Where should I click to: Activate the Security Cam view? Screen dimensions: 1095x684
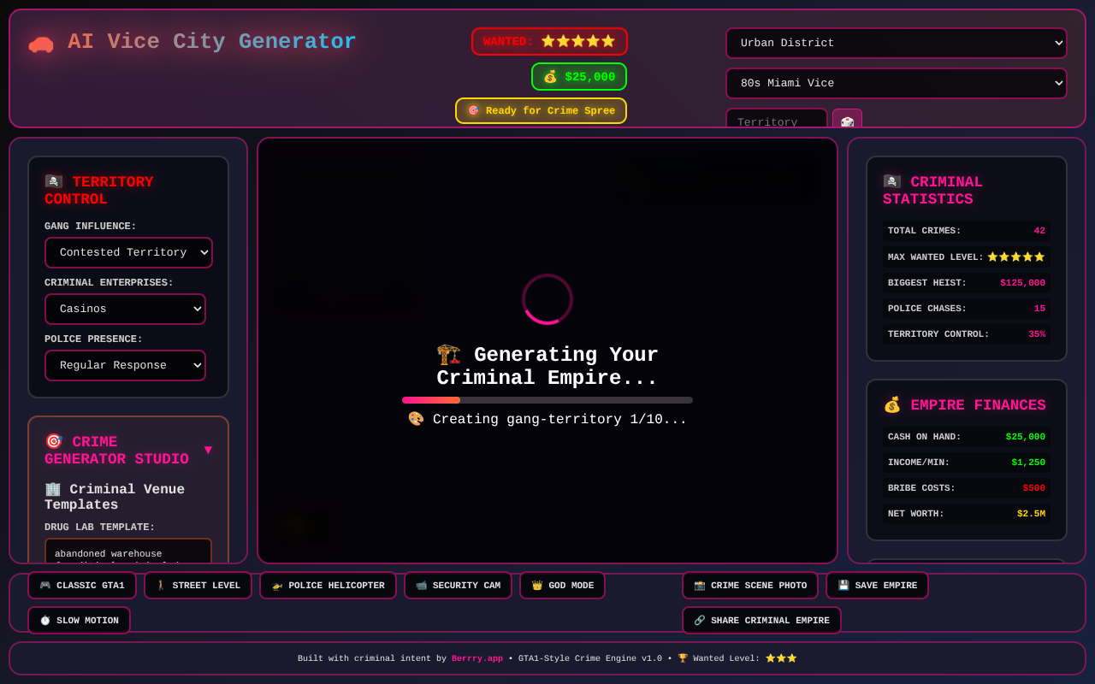(458, 586)
